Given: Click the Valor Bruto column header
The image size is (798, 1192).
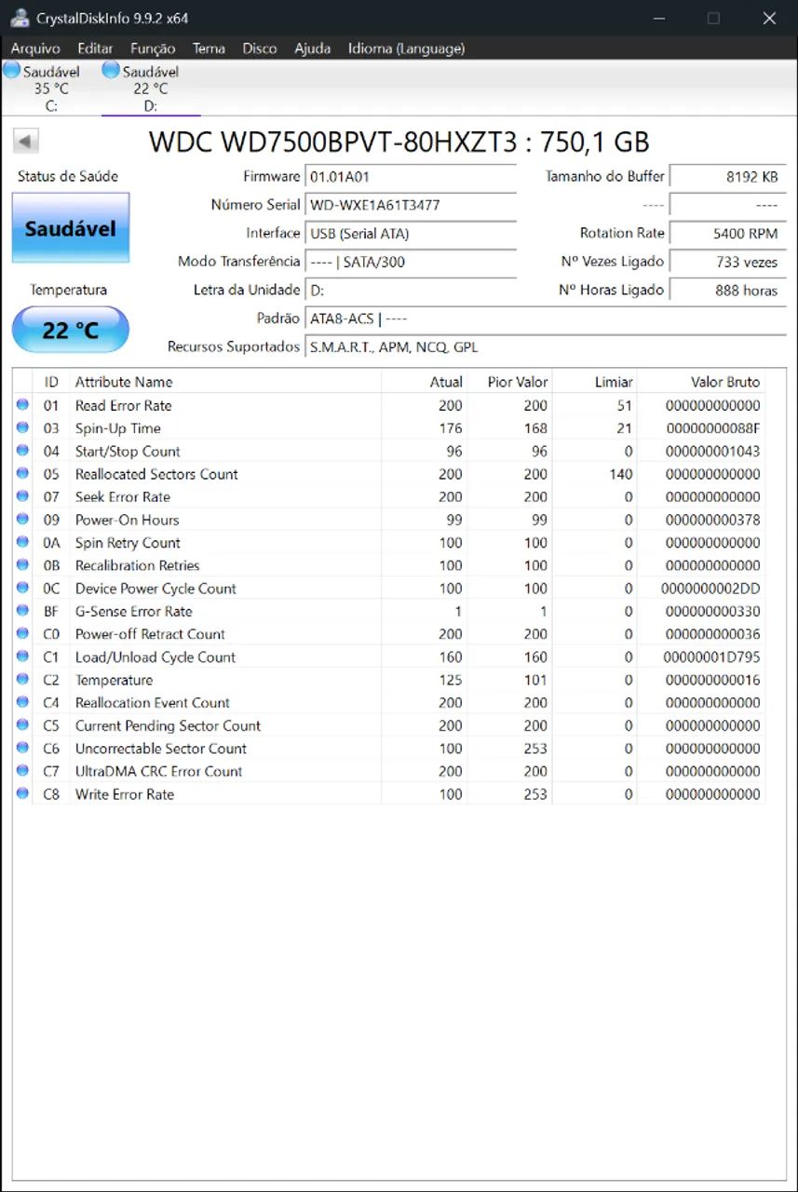Looking at the screenshot, I should click(701, 382).
